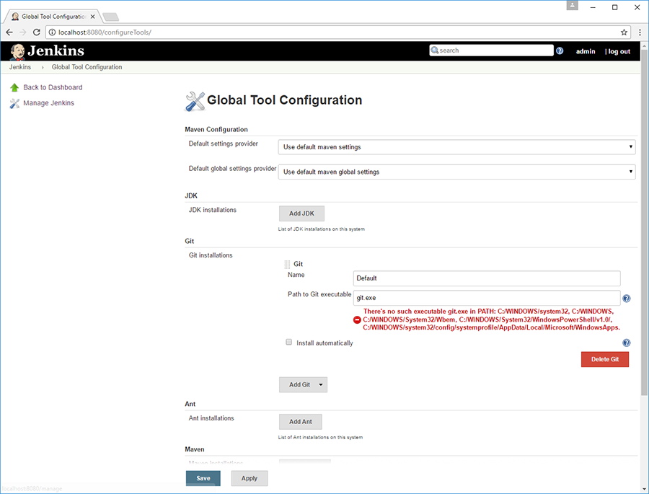Click the breadcrumb separator arrow after Jenkins

pyautogui.click(x=43, y=67)
